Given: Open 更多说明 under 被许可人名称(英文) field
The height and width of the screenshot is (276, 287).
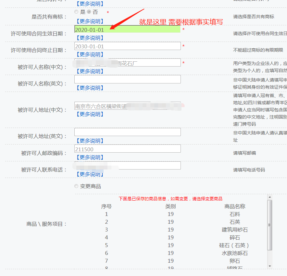Looking at the screenshot, I should [x=90, y=88].
